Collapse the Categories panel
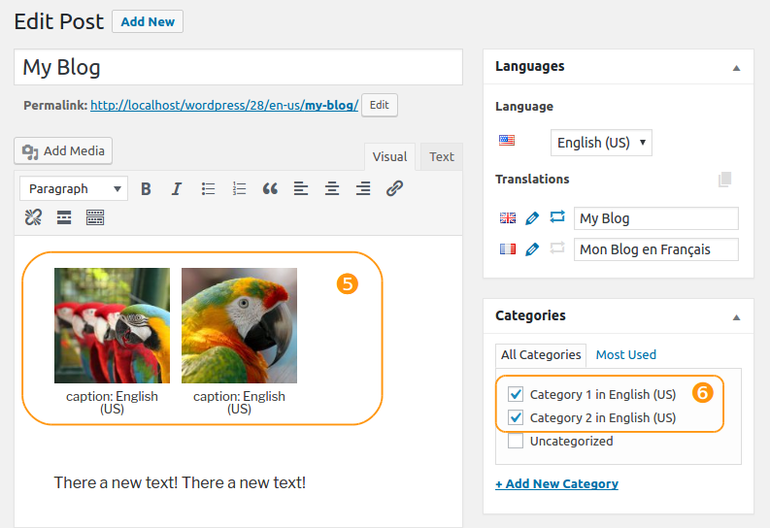 pos(736,317)
